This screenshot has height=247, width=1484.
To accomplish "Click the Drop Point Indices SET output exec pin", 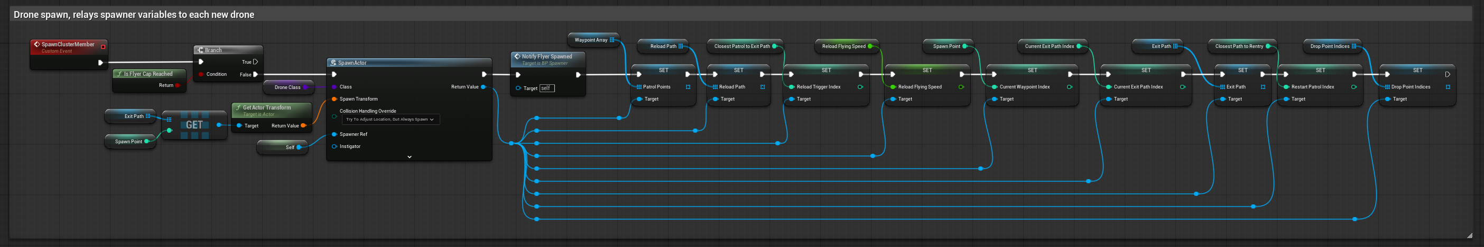I will pyautogui.click(x=1447, y=74).
